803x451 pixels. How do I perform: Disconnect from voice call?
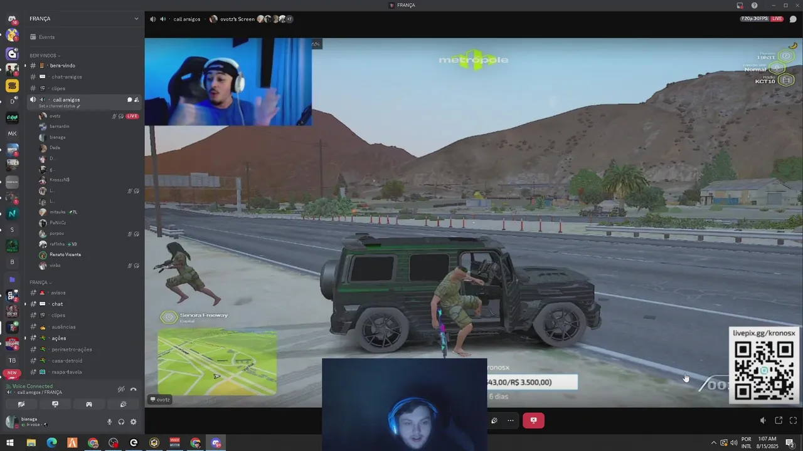click(133, 389)
